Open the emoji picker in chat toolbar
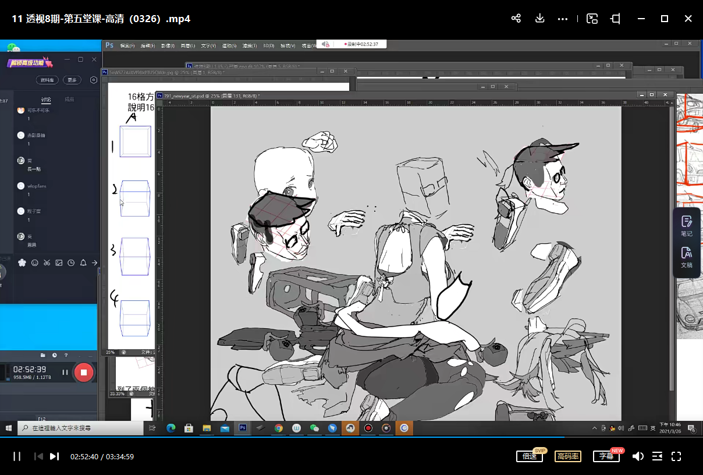Image resolution: width=703 pixels, height=475 pixels. (x=34, y=263)
